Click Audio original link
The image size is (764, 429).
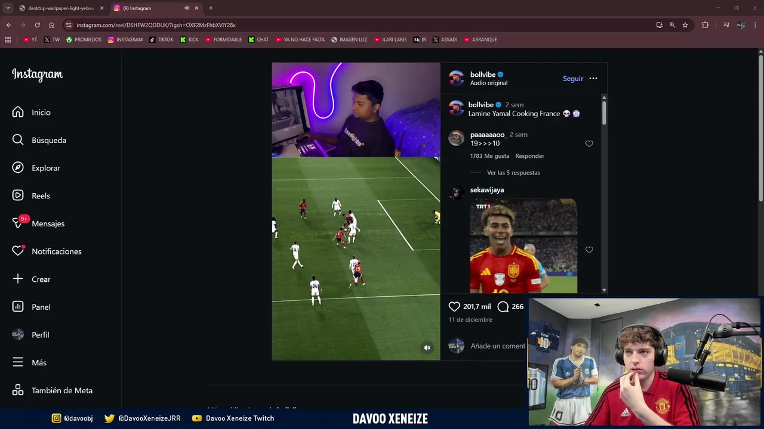[x=489, y=83]
